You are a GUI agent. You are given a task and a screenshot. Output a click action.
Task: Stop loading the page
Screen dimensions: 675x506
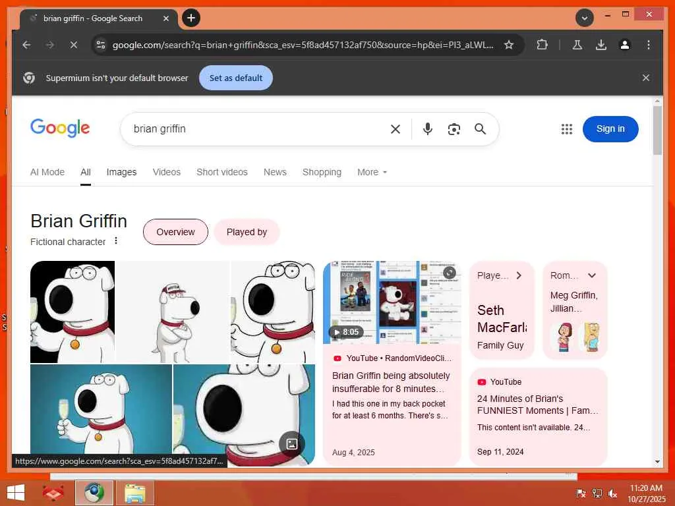coord(74,45)
